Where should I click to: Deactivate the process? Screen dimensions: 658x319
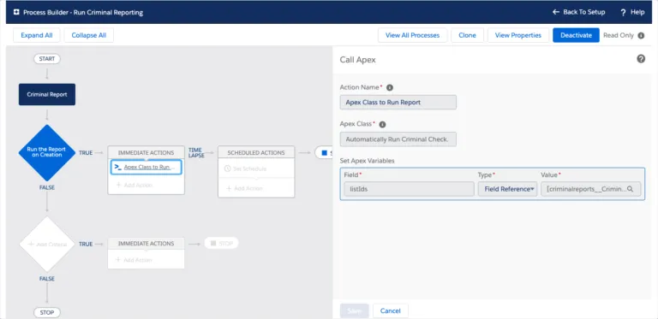(576, 36)
